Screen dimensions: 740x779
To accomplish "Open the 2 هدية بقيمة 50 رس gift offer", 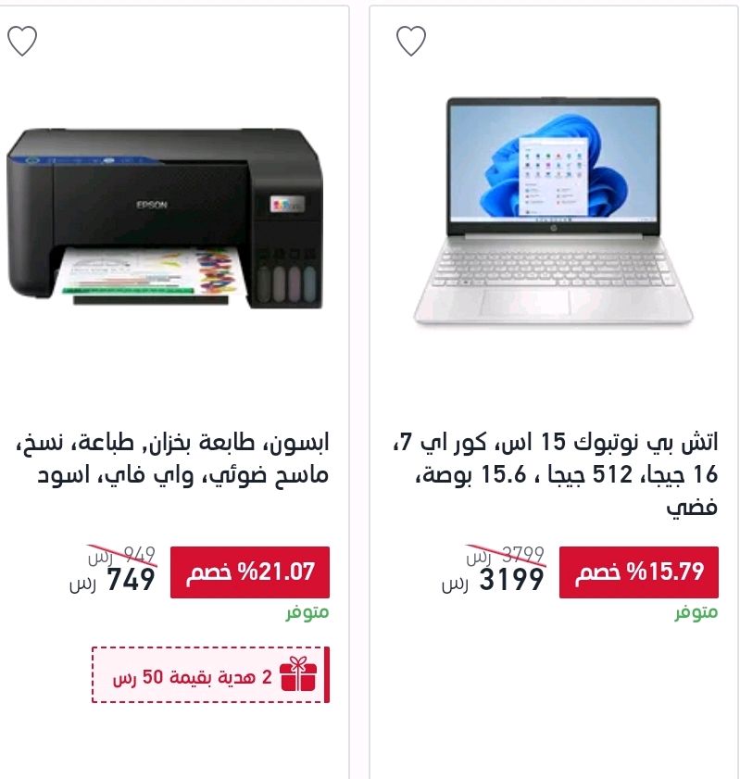I will [x=210, y=674].
